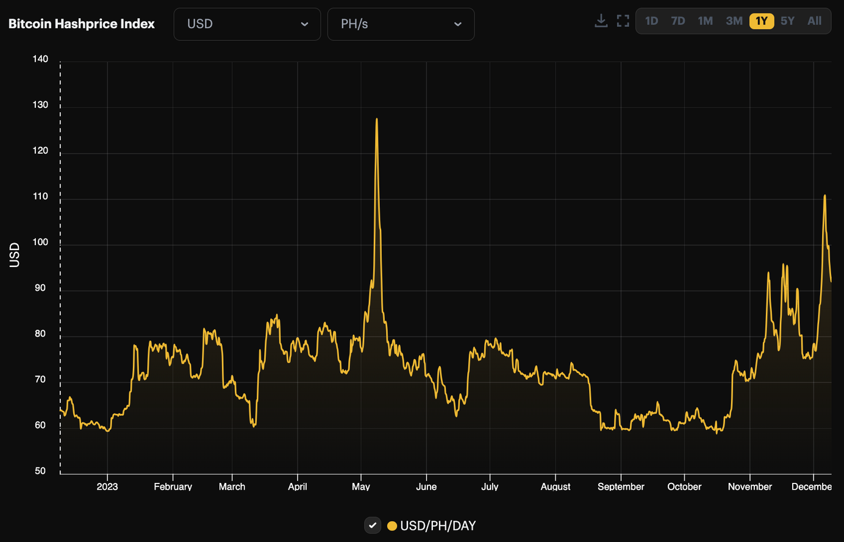Click the yellow USD/PH/DAY legend dot
The image size is (844, 542).
[393, 525]
